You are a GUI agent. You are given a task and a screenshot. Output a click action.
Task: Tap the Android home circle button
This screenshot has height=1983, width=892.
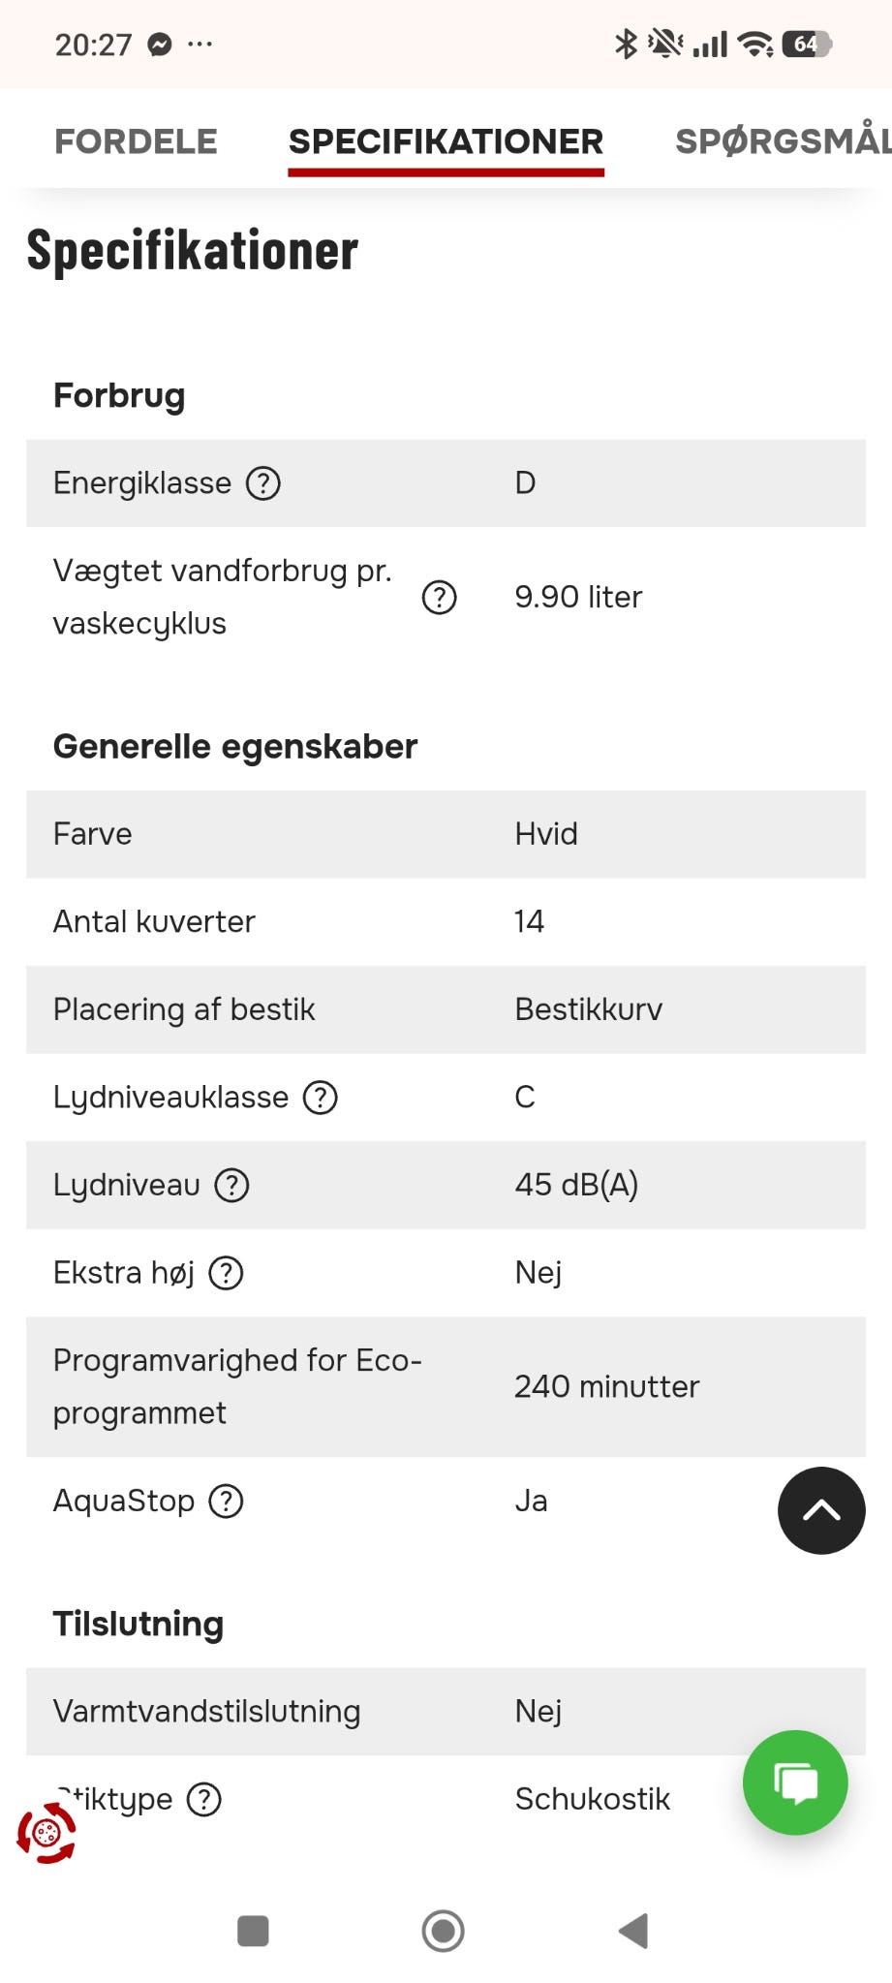(x=444, y=1931)
